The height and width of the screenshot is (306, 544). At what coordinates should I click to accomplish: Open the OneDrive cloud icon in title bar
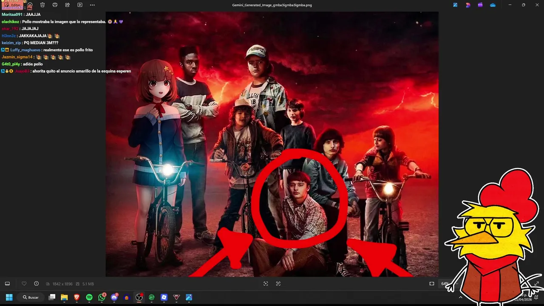pos(493,5)
